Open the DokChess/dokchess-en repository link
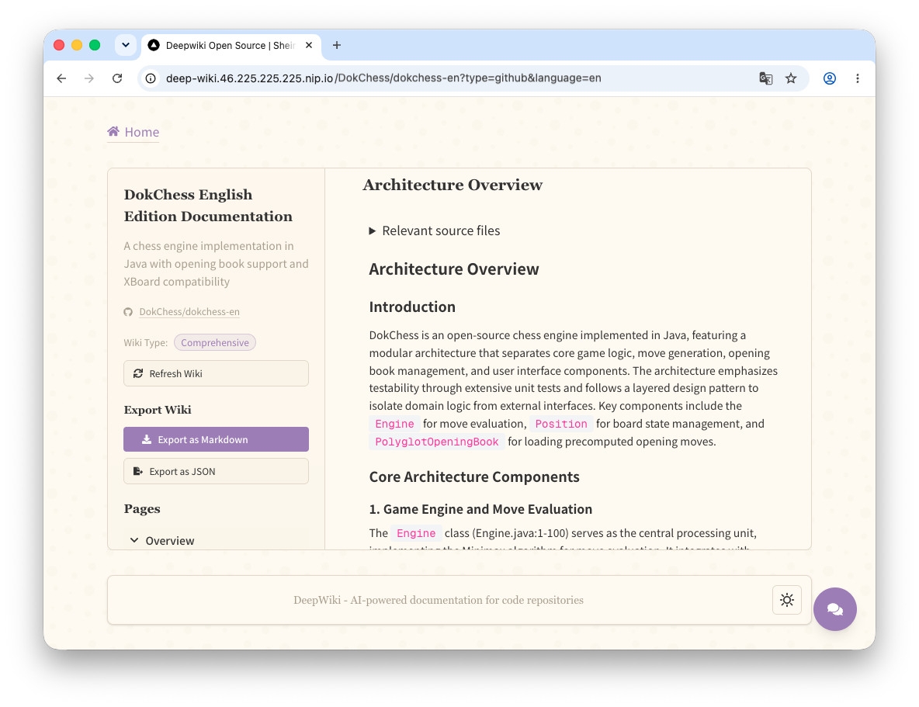 189,312
